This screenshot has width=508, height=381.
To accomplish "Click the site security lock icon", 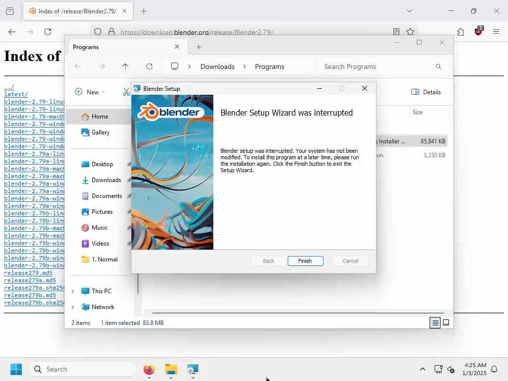I will pyautogui.click(x=112, y=32).
